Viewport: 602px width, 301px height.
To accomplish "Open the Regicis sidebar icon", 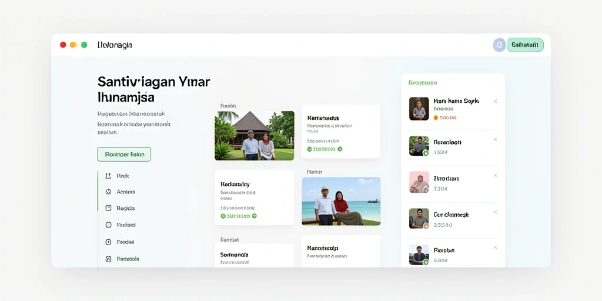I will pyautogui.click(x=108, y=208).
